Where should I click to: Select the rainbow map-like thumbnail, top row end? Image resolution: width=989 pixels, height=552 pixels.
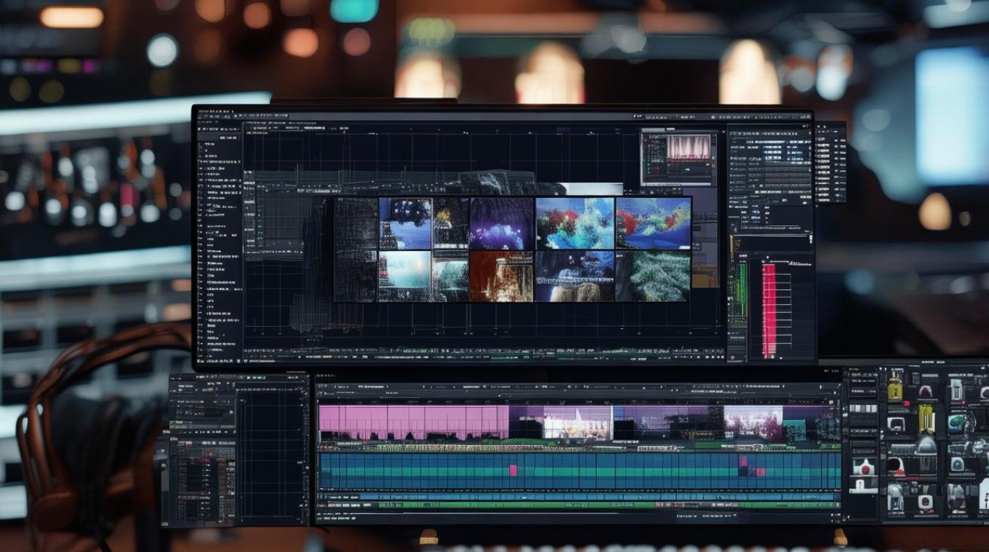653,223
